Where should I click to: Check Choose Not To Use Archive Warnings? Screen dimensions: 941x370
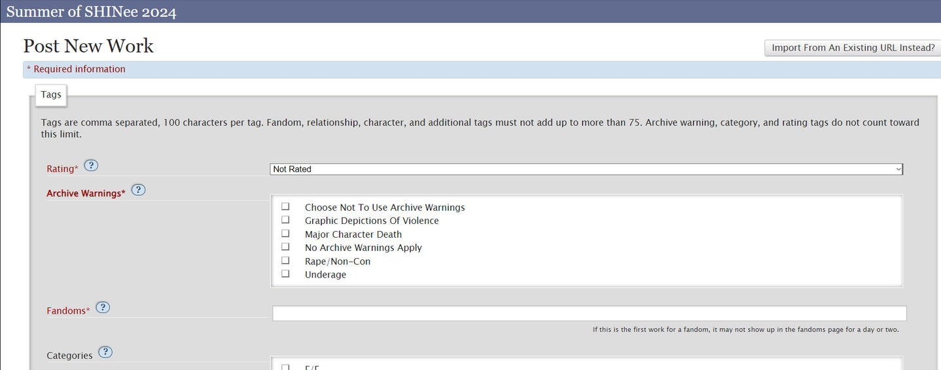coord(285,206)
